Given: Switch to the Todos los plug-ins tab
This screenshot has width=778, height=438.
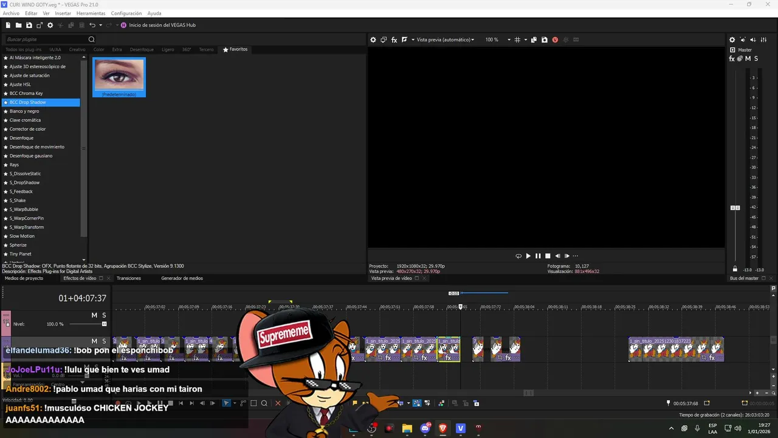Looking at the screenshot, I should 23,49.
